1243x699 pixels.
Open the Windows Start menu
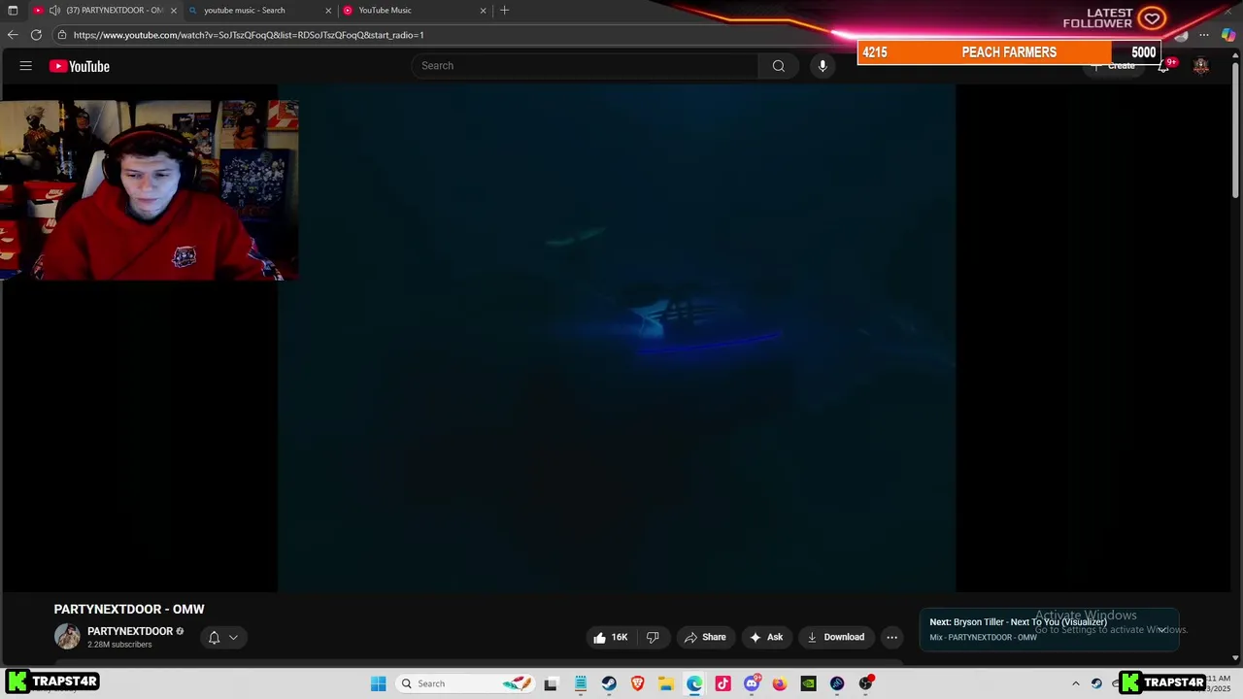point(379,683)
